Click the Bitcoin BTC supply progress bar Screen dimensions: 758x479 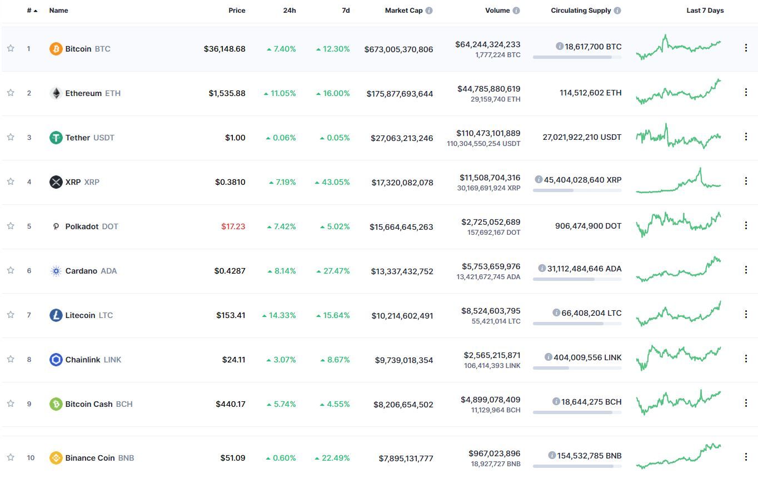pos(577,57)
